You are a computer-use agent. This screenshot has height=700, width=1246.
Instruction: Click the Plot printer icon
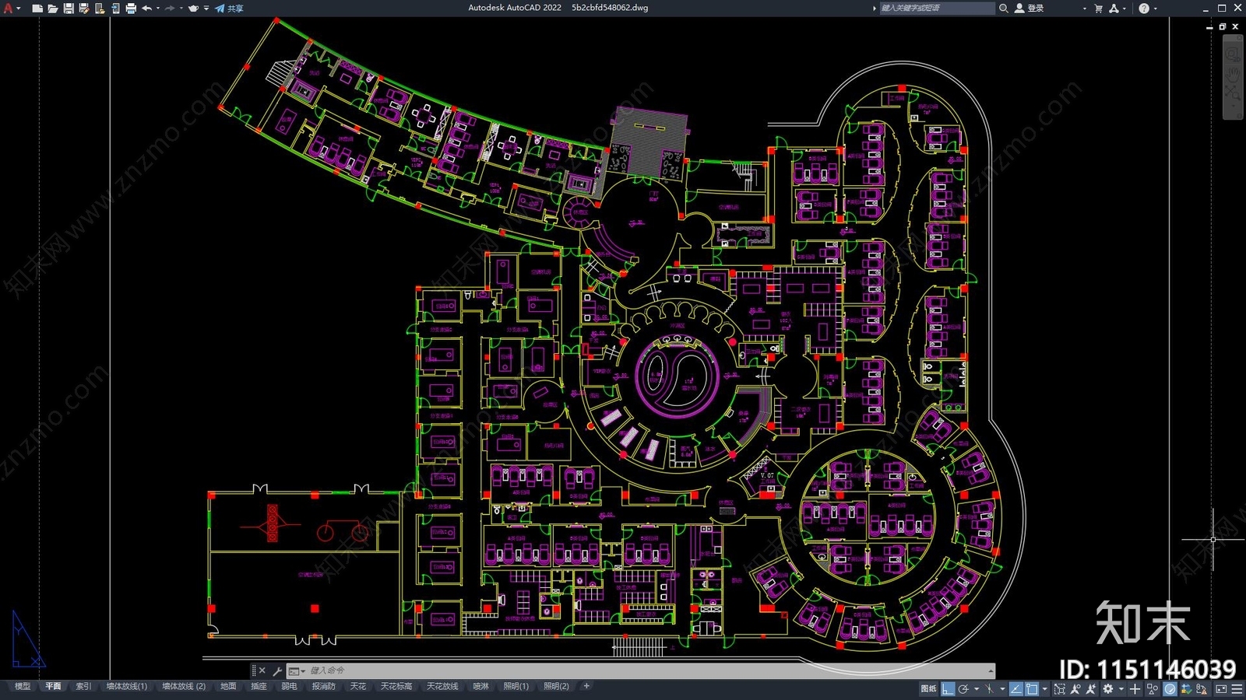[130, 8]
